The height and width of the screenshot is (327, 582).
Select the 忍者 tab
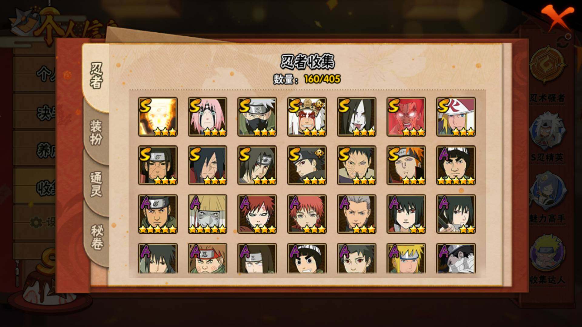coord(96,76)
